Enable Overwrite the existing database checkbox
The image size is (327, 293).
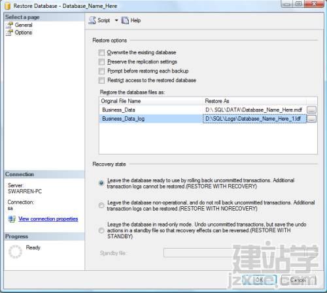[101, 53]
